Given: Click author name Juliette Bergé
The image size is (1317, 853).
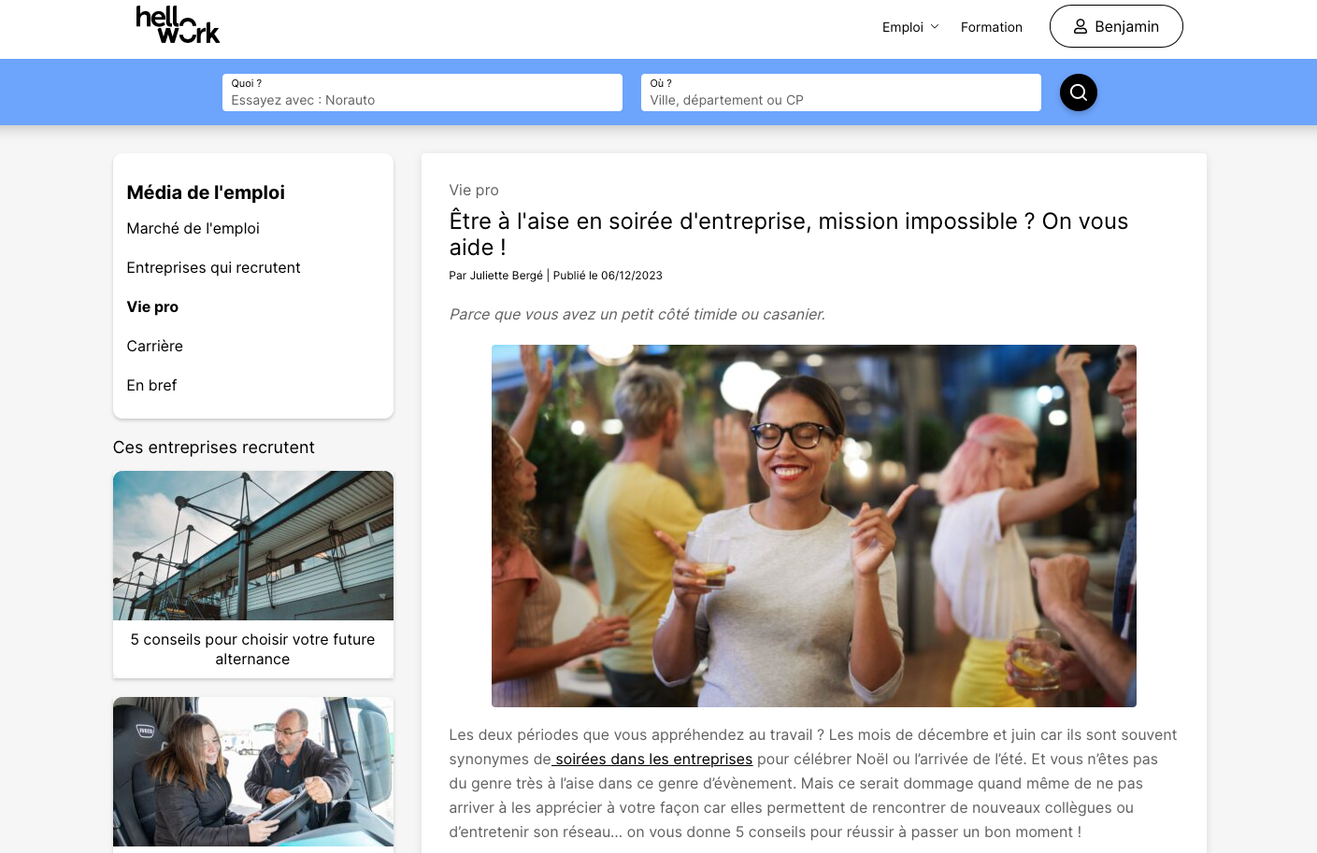Looking at the screenshot, I should click(506, 276).
